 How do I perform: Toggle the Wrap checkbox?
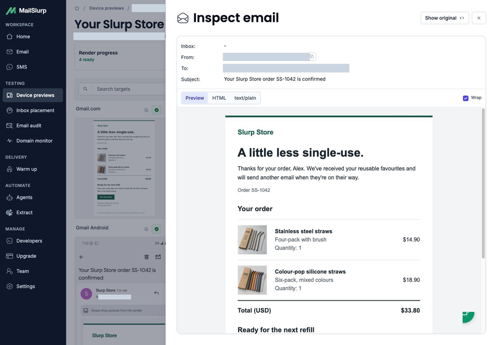[x=465, y=98]
